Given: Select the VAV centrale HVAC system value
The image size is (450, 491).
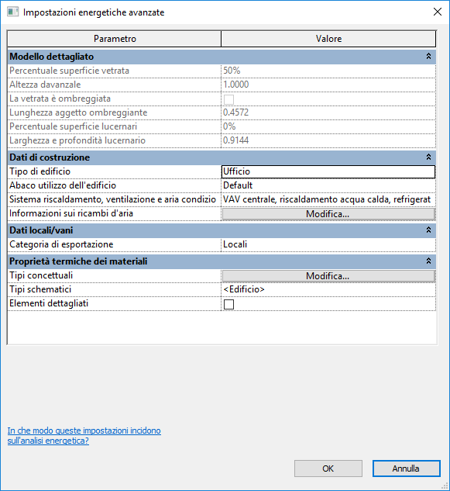Looking at the screenshot, I should pos(328,199).
